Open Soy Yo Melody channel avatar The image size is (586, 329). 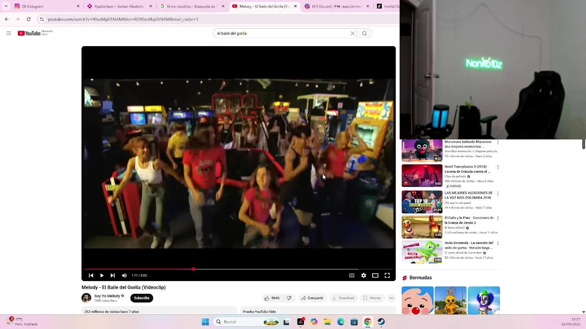87,298
